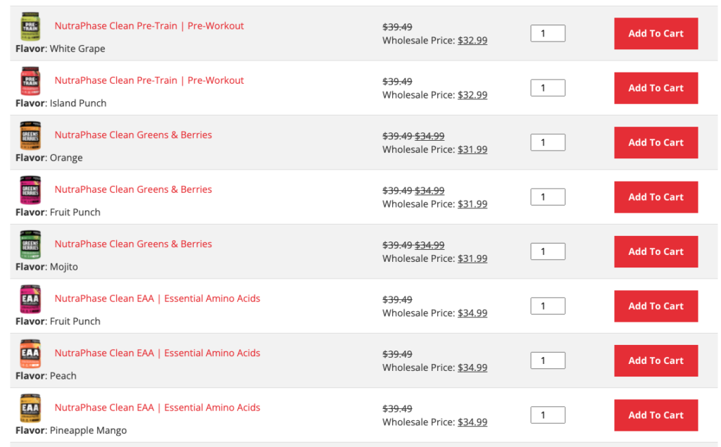Viewport: 721px width, 447px height.
Task: Focus quantity field for Island Punch Pre-Train
Action: pos(548,88)
